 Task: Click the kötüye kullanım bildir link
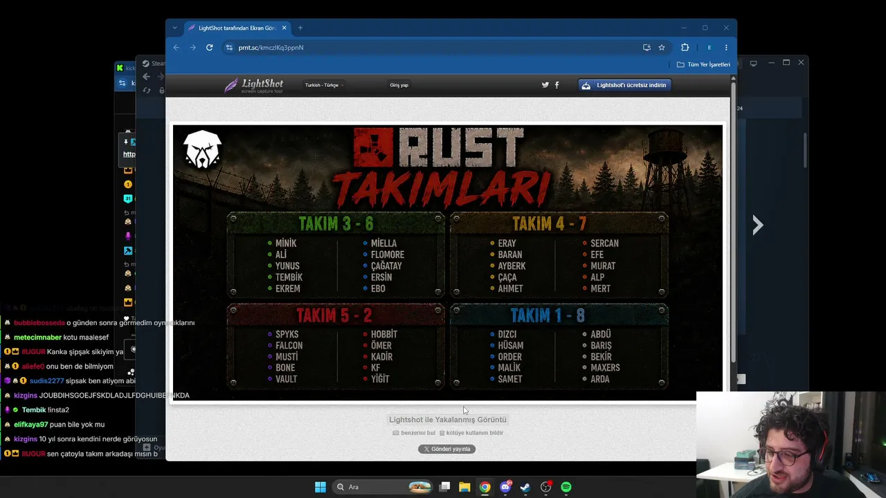(x=471, y=433)
